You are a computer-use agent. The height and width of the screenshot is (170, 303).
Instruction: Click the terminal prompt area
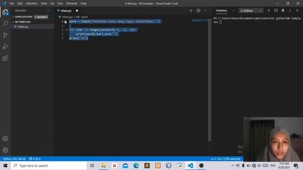coord(257,20)
